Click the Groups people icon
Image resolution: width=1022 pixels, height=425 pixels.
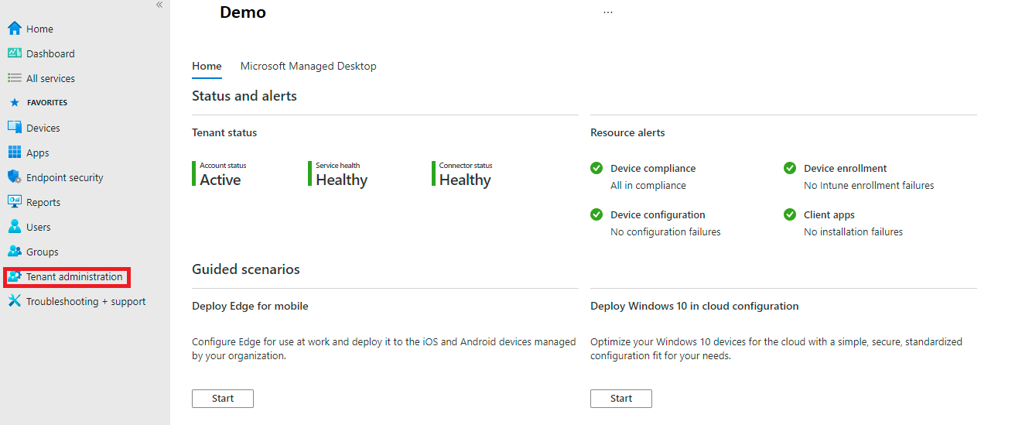15,252
